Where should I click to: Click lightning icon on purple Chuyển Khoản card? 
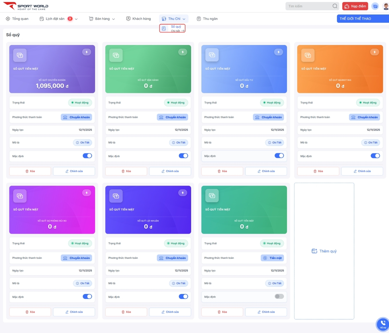click(x=87, y=52)
